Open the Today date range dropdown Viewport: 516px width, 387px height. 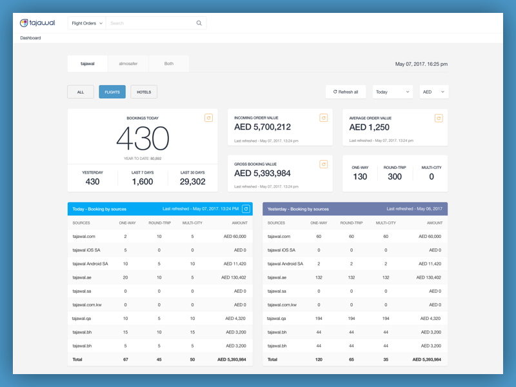(x=392, y=92)
